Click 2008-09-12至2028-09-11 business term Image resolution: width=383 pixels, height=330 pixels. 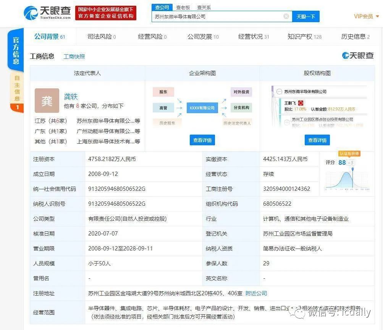pos(120,249)
